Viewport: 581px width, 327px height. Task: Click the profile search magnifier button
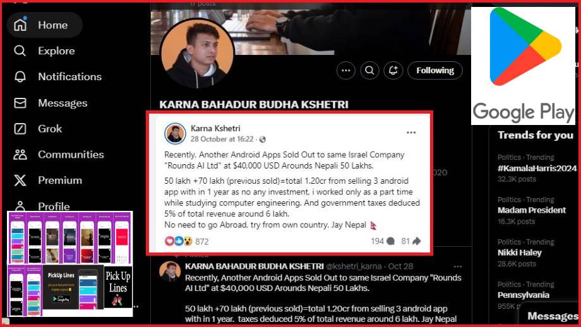(369, 70)
